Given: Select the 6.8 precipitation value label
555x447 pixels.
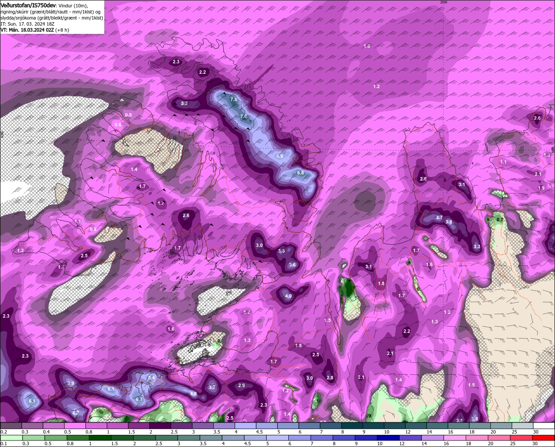Looking at the screenshot, I should (x=300, y=173).
